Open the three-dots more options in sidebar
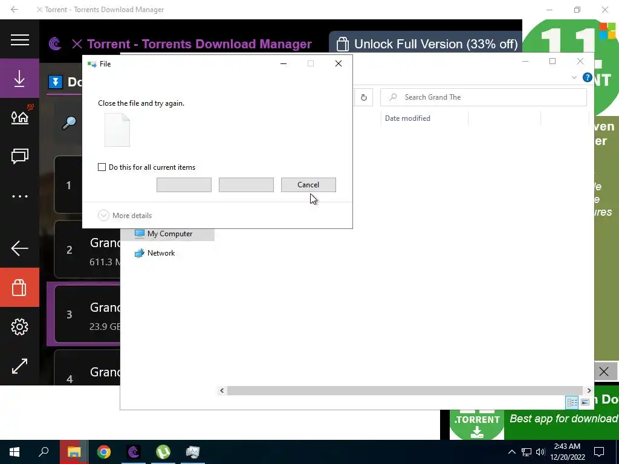 tap(20, 196)
